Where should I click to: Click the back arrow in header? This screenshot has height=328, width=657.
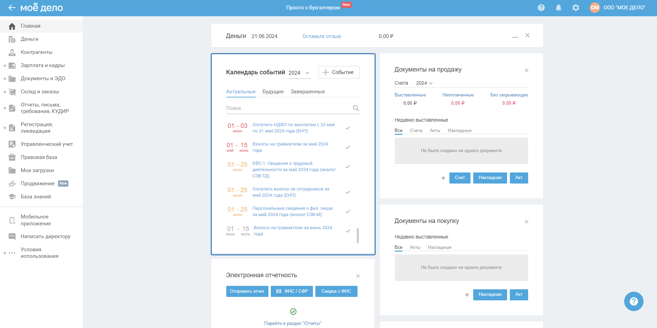tap(12, 8)
